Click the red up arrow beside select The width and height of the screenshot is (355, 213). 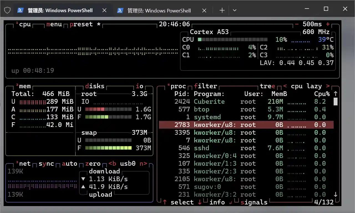(165, 202)
